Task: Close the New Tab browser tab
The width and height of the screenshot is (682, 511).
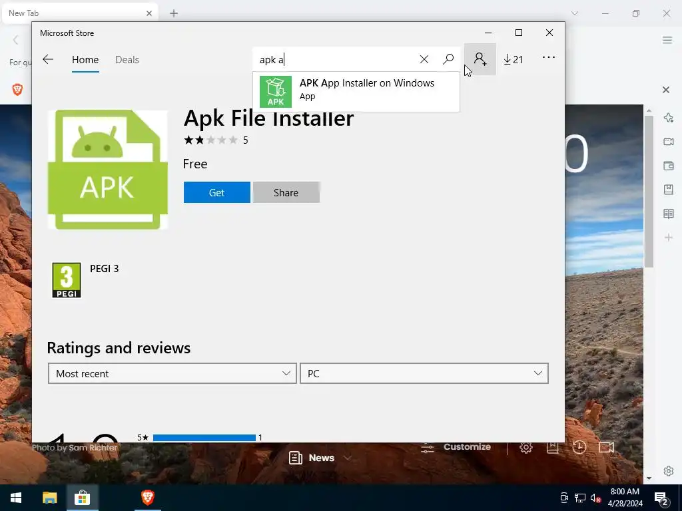Action: (149, 13)
